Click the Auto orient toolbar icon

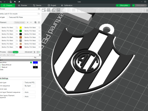point(54,10)
